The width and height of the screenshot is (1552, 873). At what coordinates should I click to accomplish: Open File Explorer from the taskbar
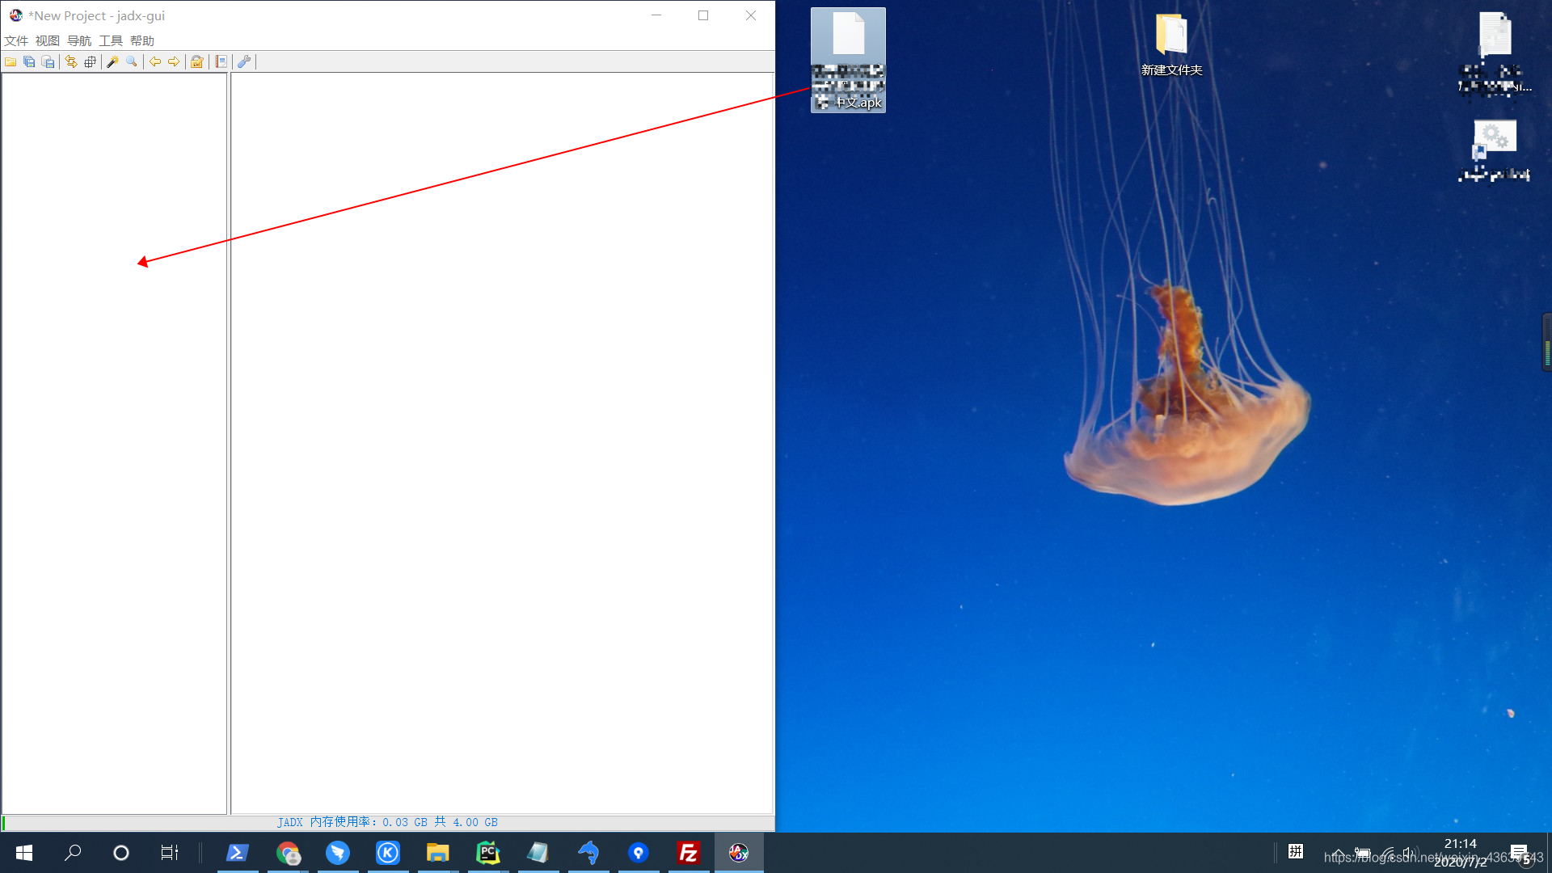click(x=438, y=853)
